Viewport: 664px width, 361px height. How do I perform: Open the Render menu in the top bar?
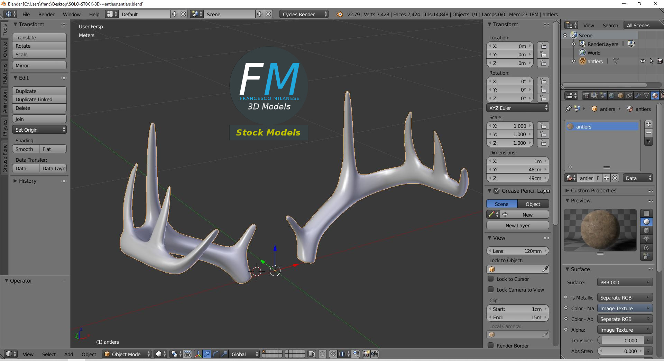46,14
